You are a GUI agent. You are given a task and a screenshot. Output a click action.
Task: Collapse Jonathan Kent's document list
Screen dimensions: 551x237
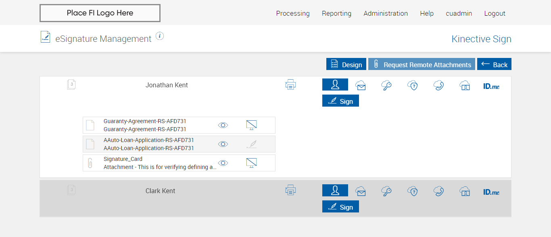coord(71,85)
